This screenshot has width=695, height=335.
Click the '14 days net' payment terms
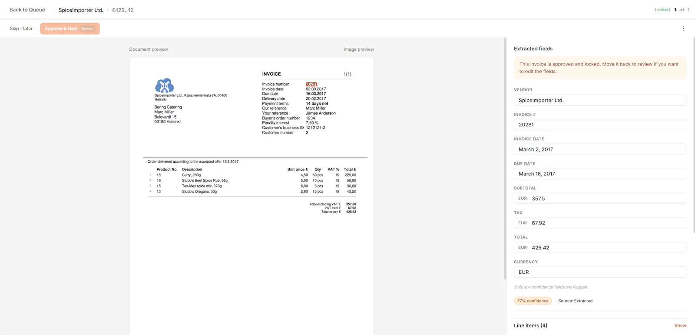317,104
